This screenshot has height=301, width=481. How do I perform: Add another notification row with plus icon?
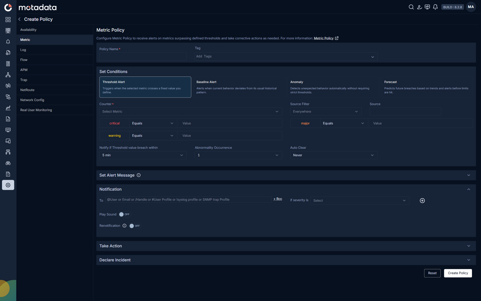[x=422, y=201]
